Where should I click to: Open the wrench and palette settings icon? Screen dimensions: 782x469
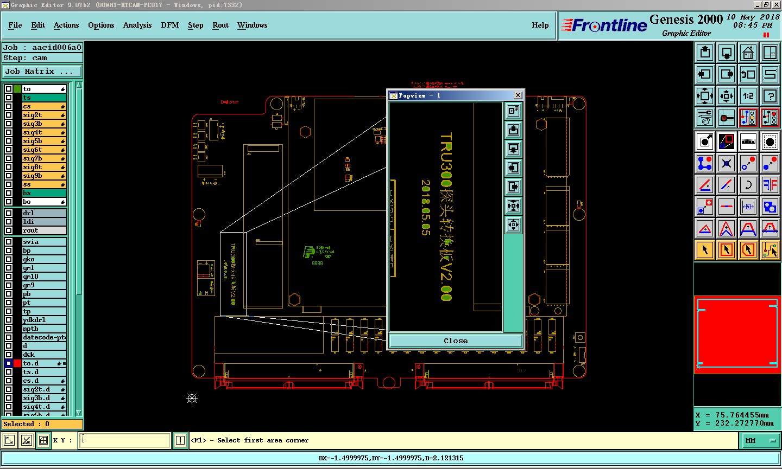[705, 118]
